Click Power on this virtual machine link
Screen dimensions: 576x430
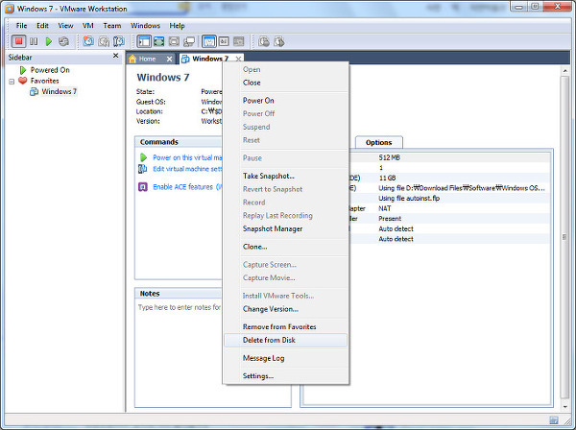pyautogui.click(x=187, y=157)
